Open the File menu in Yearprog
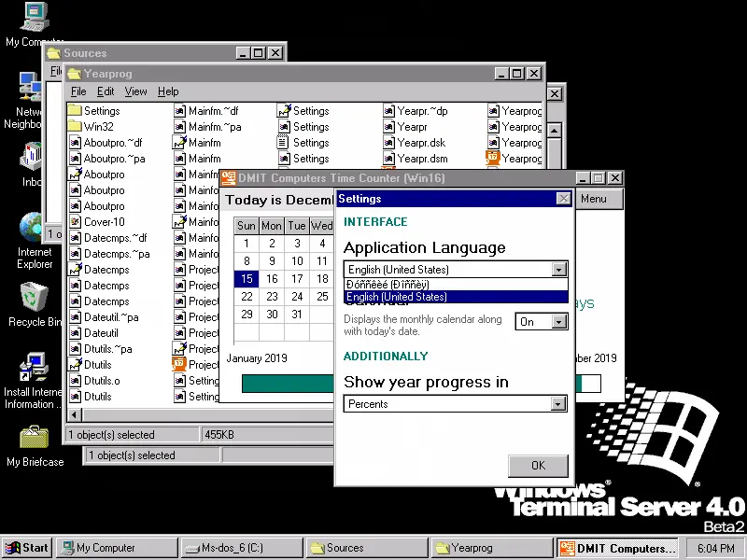The height and width of the screenshot is (560, 747). [78, 91]
